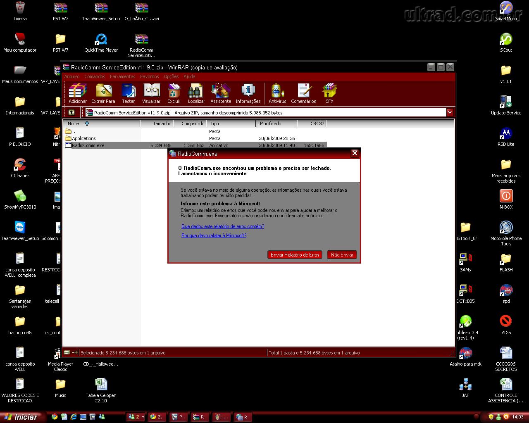The height and width of the screenshot is (423, 529).
Task: Sort by the CRC32 column header
Action: click(x=312, y=124)
